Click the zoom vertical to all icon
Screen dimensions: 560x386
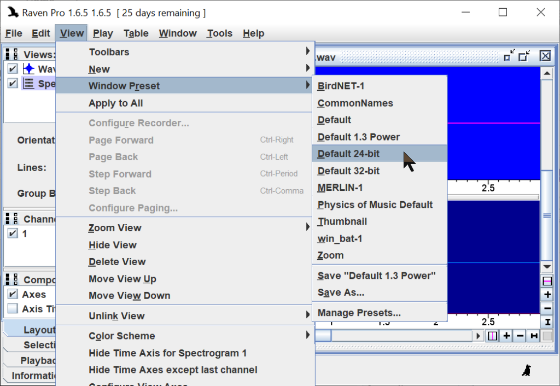pyautogui.click(x=547, y=321)
